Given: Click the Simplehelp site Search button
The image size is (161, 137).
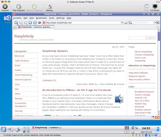Looking at the screenshot, I should (151, 38).
